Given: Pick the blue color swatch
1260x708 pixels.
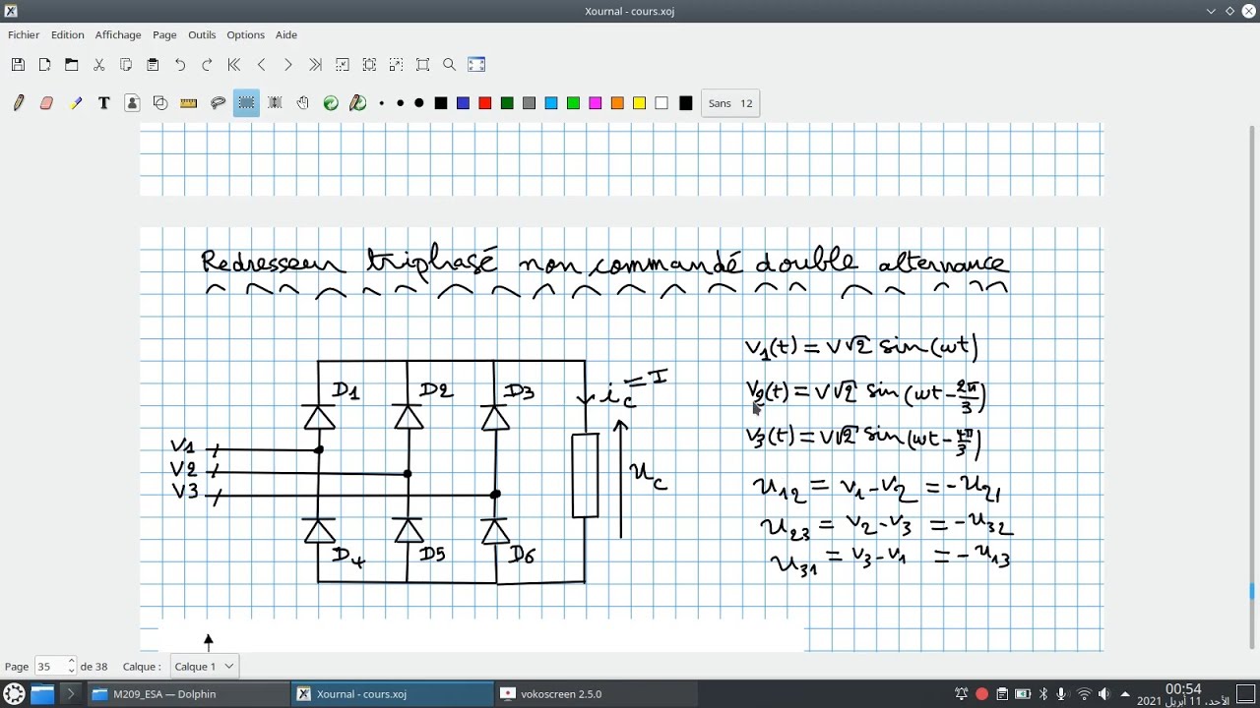Looking at the screenshot, I should pos(463,103).
